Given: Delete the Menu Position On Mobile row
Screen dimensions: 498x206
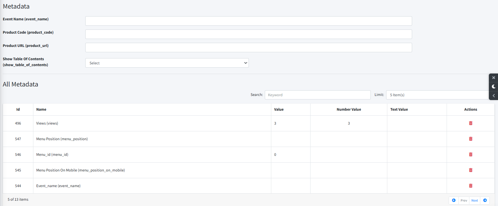Looking at the screenshot, I should 471,170.
